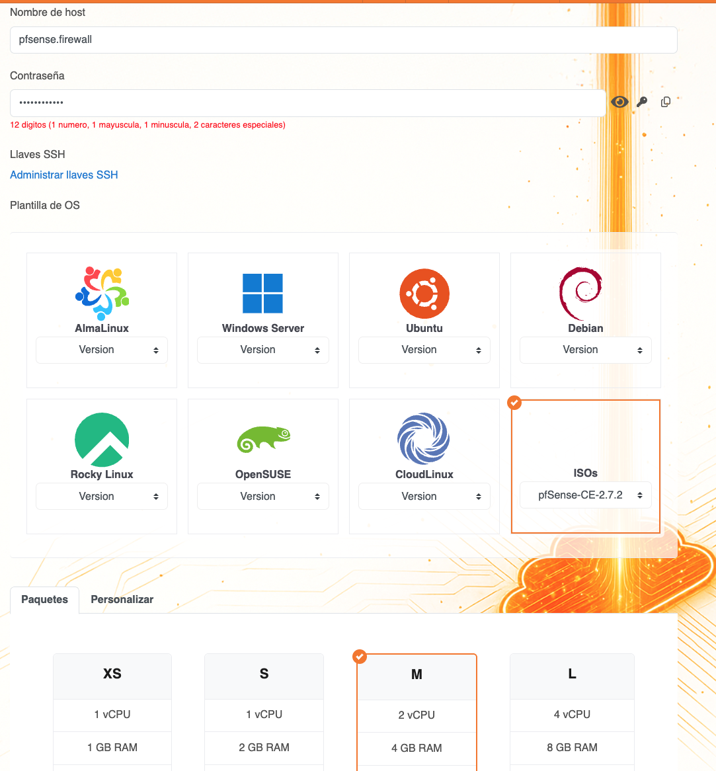Generate password with the key icon
The width and height of the screenshot is (716, 771).
642,102
